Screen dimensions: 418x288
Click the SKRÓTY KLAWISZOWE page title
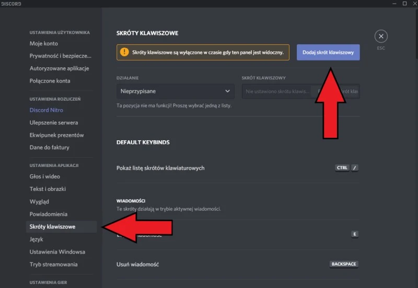click(x=147, y=33)
